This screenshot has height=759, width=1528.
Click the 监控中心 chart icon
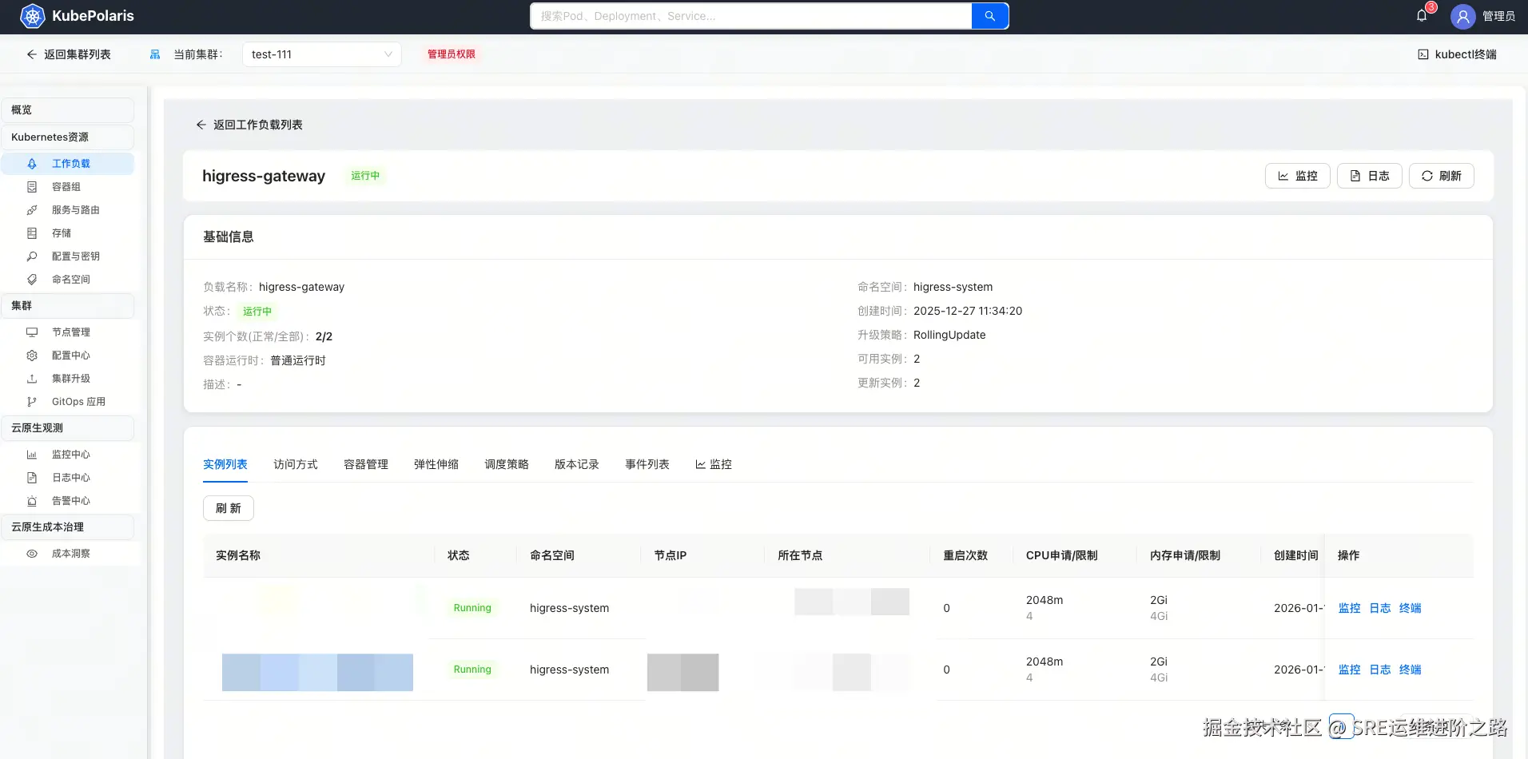(x=32, y=455)
